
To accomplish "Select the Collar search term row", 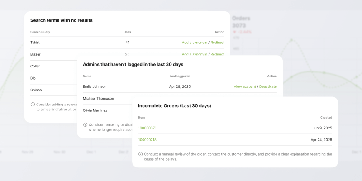I will 35,66.
